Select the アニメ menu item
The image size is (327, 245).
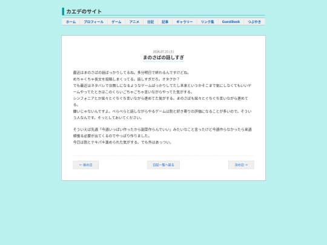point(134,22)
